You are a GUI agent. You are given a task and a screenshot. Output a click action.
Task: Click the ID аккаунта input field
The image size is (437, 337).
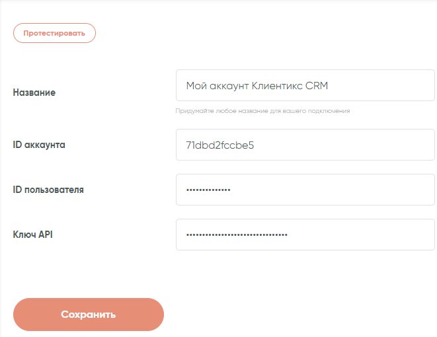(x=304, y=145)
